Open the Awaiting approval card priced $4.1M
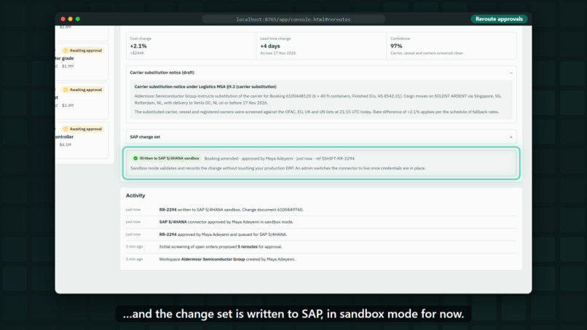 point(82,140)
